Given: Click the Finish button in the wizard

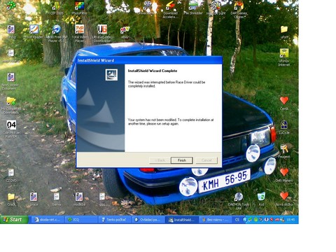Looking at the screenshot, I should click(x=181, y=160).
